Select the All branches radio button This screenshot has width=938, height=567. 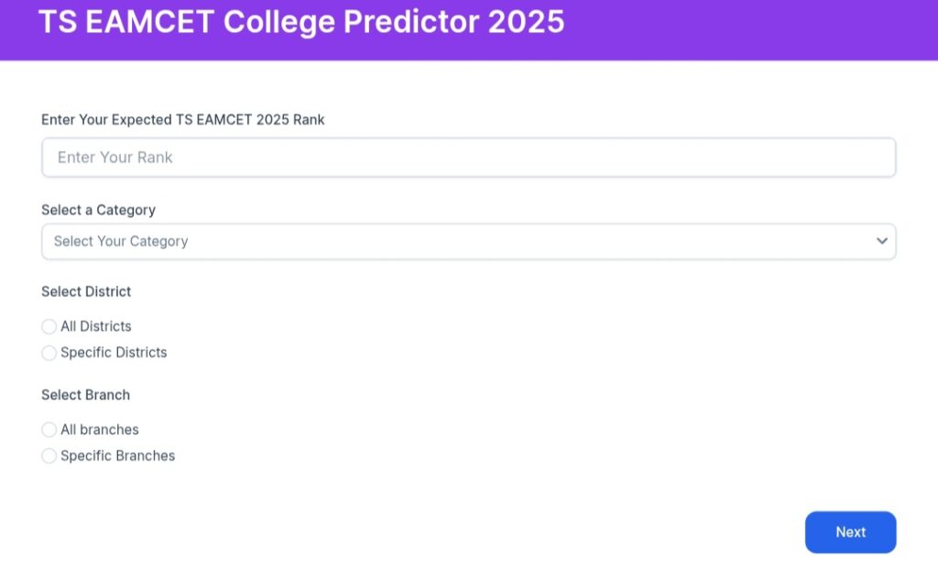[49, 430]
